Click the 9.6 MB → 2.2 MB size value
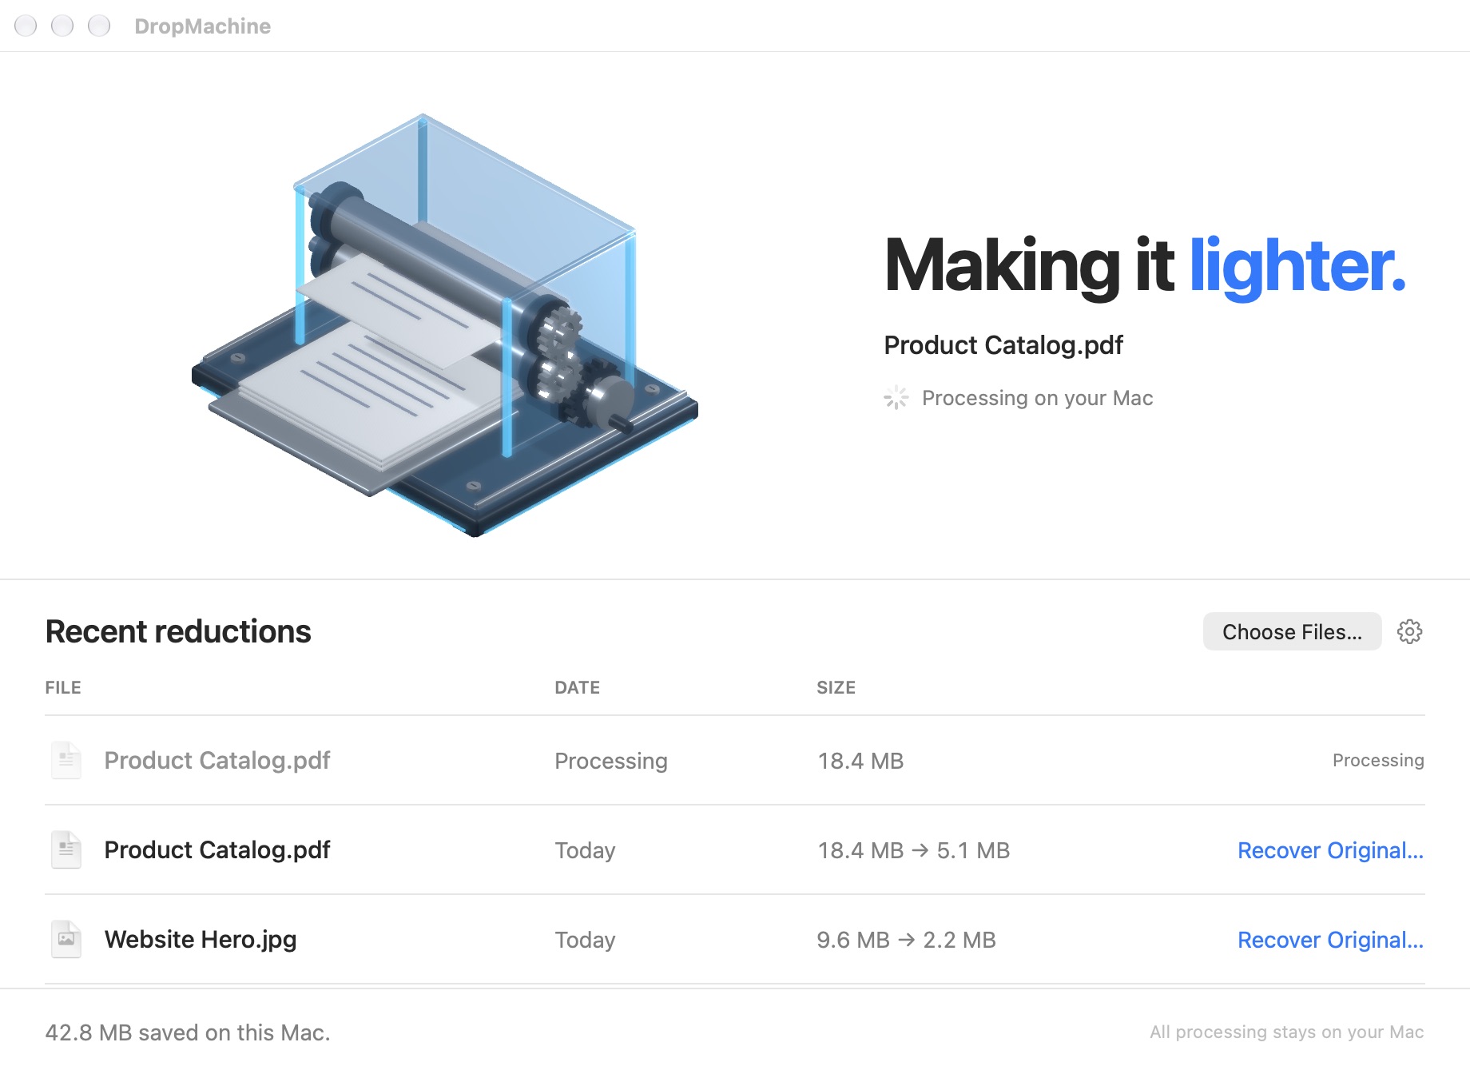Viewport: 1470px width, 1074px height. [906, 940]
